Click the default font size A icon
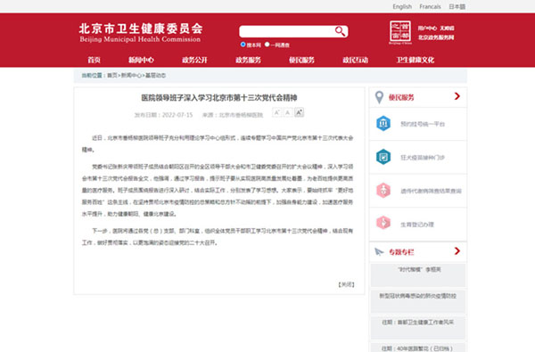Viewport: 535px width, 352px height. coord(288,112)
